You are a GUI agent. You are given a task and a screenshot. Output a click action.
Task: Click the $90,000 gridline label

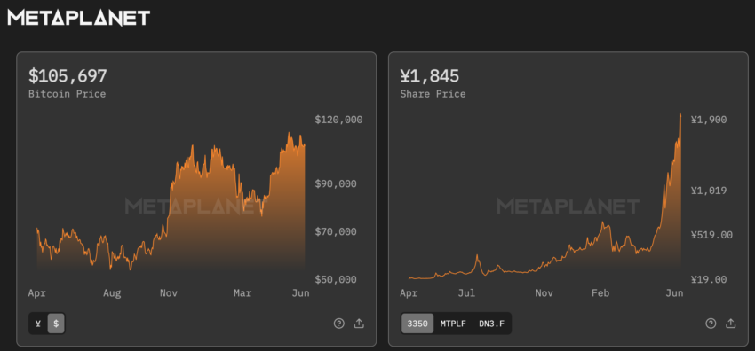coord(336,183)
